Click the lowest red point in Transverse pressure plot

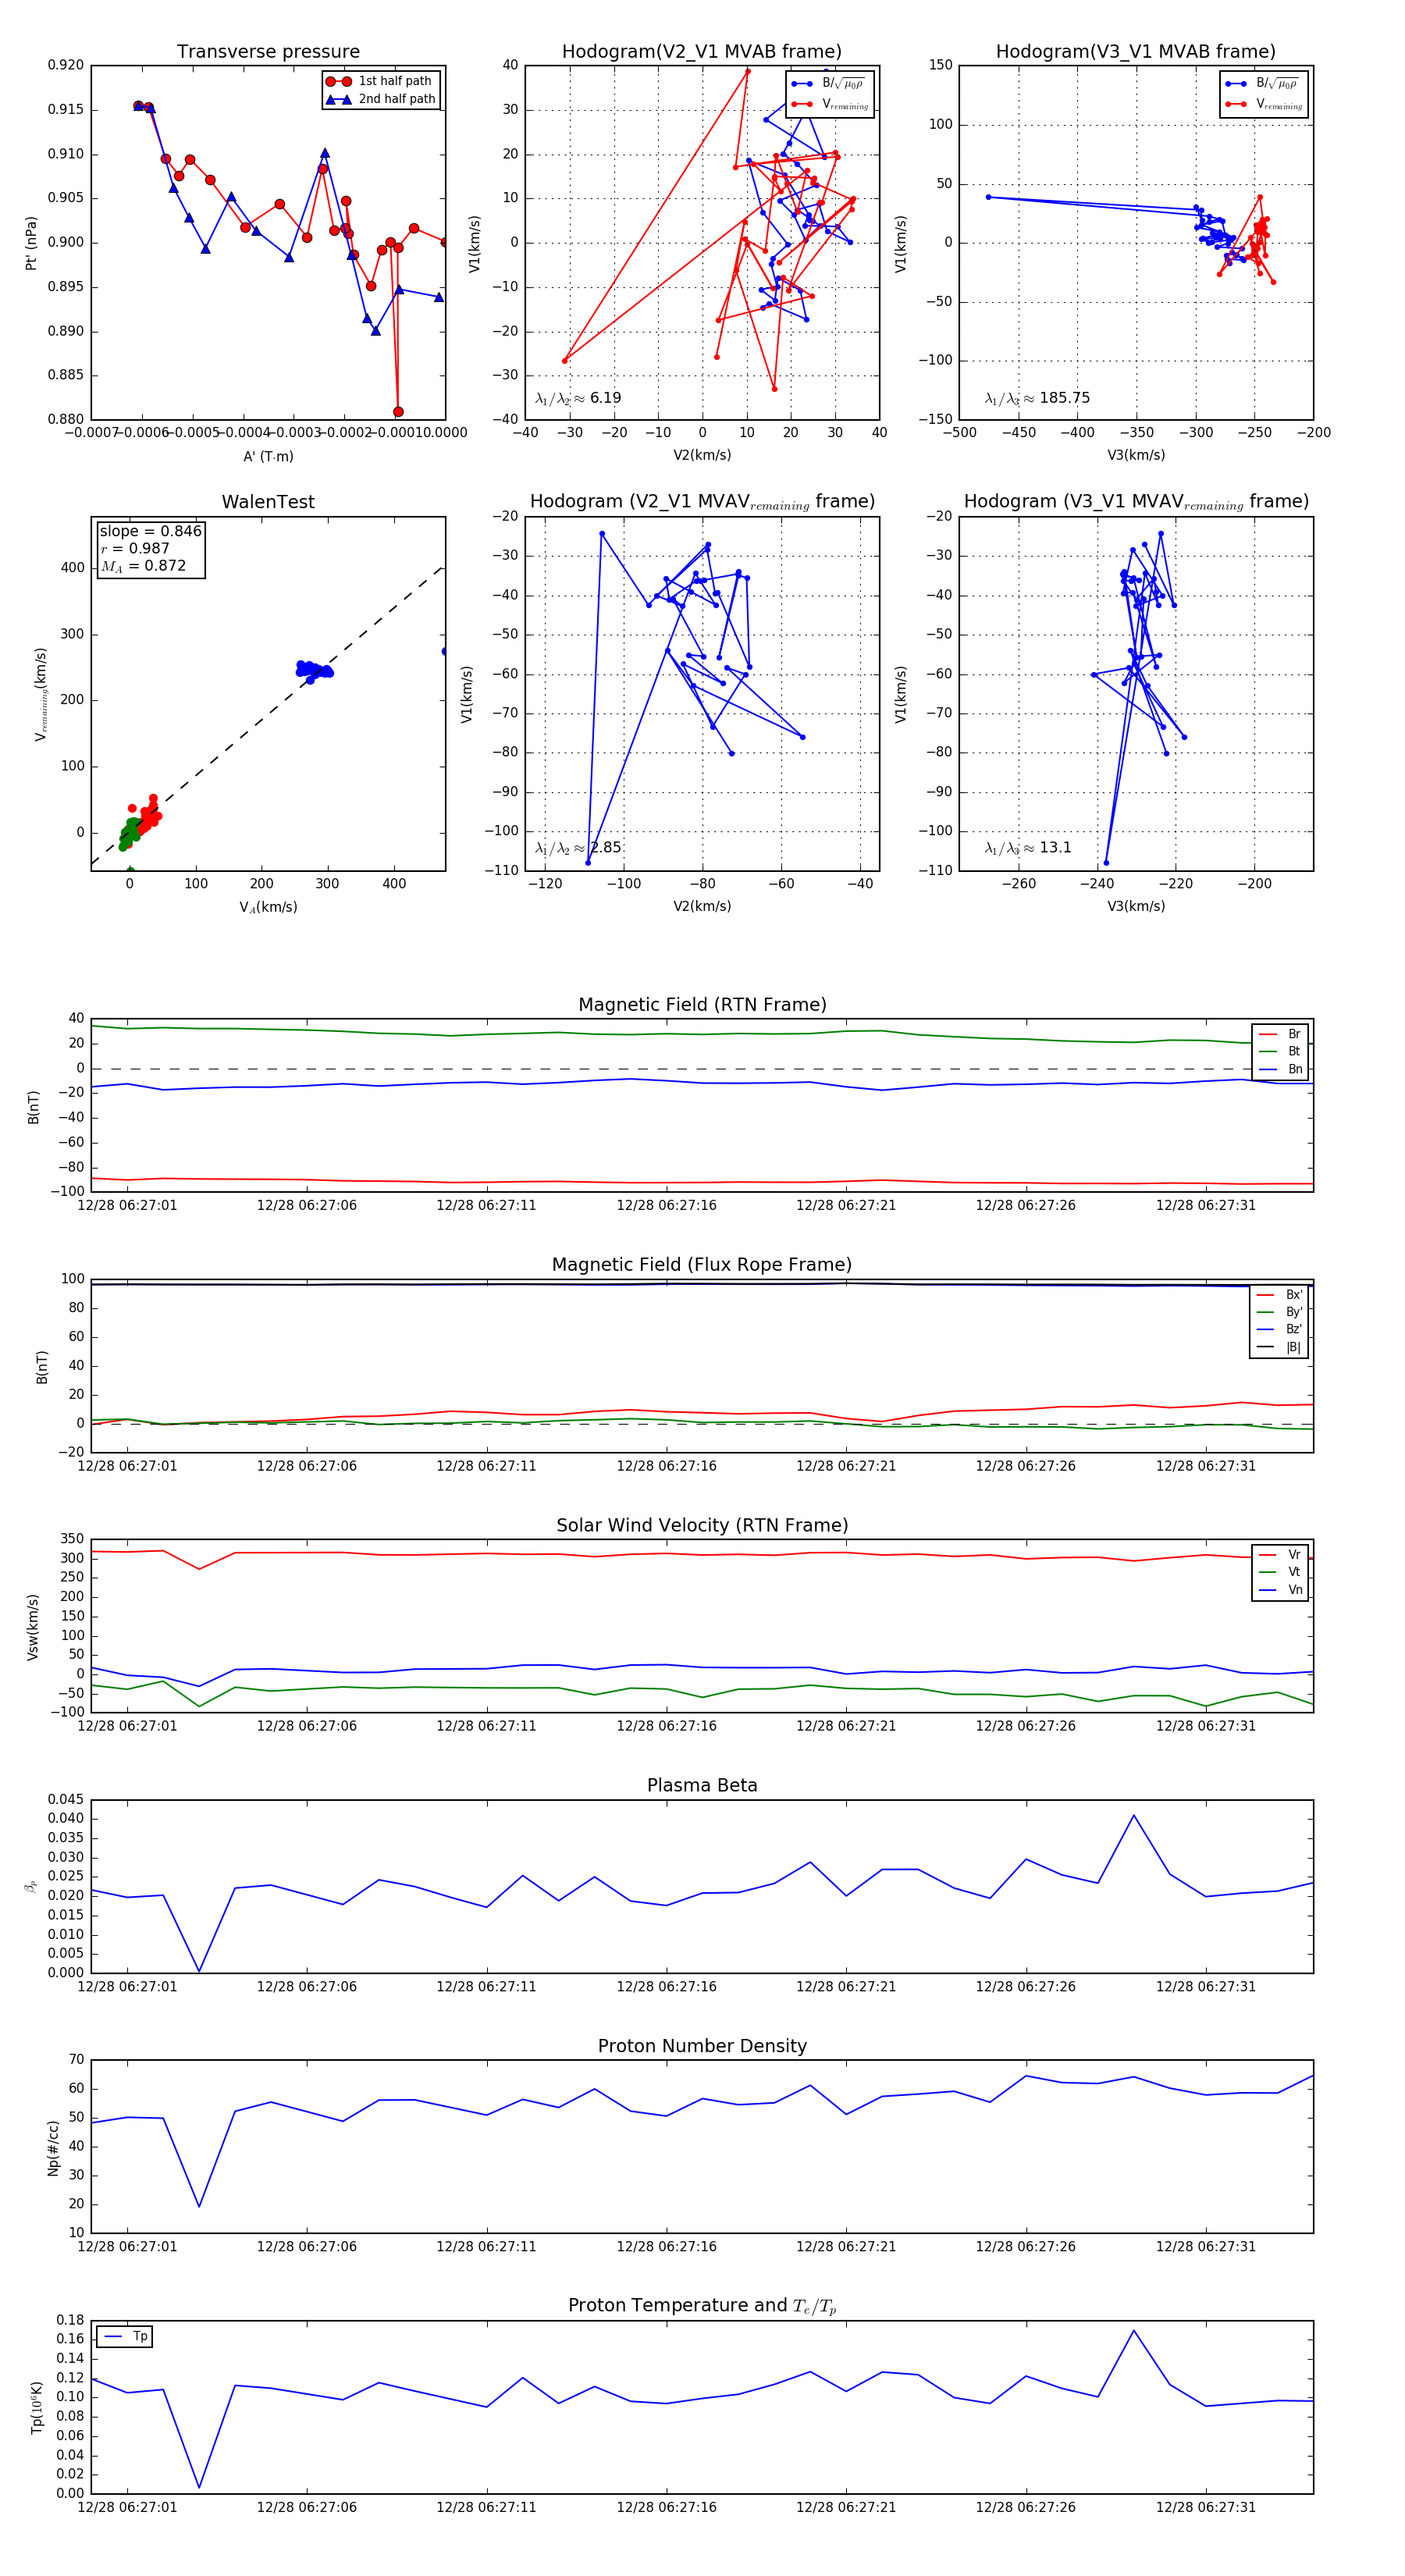click(398, 412)
